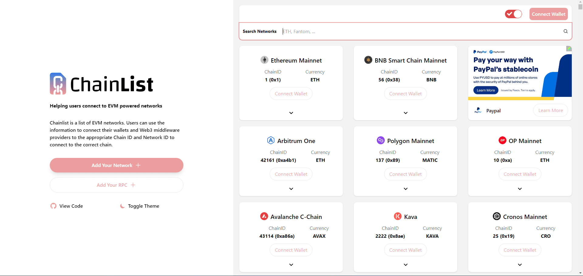The width and height of the screenshot is (583, 276).
Task: Click the Ethereum Mainnet diamond icon
Action: point(264,60)
